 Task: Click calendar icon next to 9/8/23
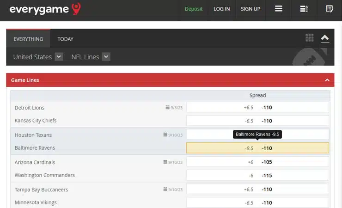[x=167, y=107]
